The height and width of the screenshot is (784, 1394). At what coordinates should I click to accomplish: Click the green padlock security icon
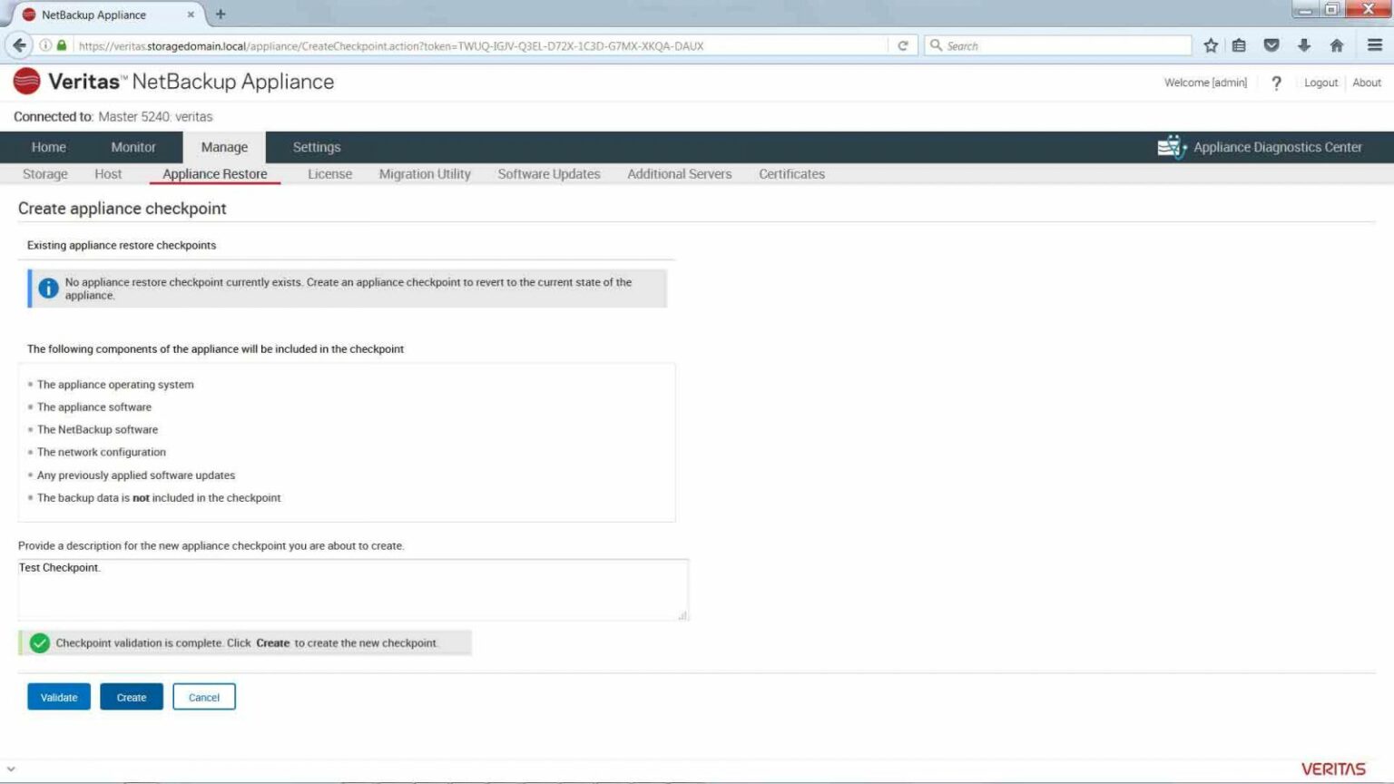pos(62,45)
